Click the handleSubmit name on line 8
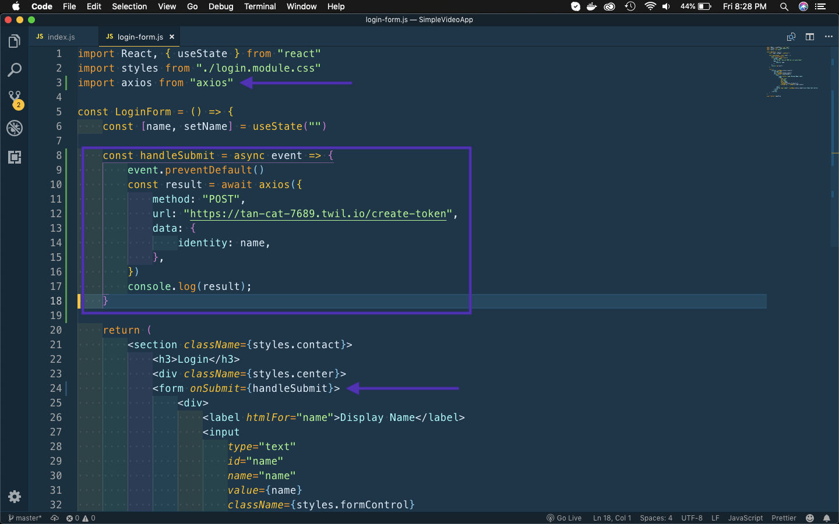The image size is (839, 524). [177, 155]
